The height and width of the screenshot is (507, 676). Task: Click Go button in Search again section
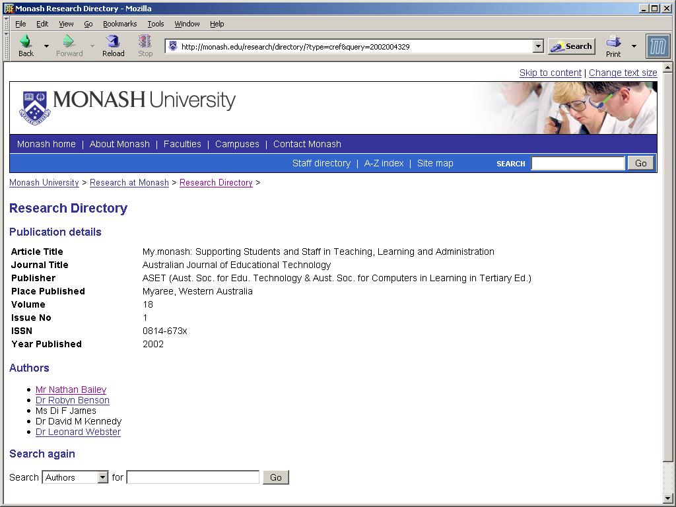click(276, 477)
